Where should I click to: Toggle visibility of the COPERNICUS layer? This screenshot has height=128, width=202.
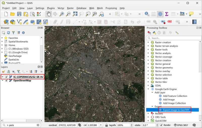[7, 77]
